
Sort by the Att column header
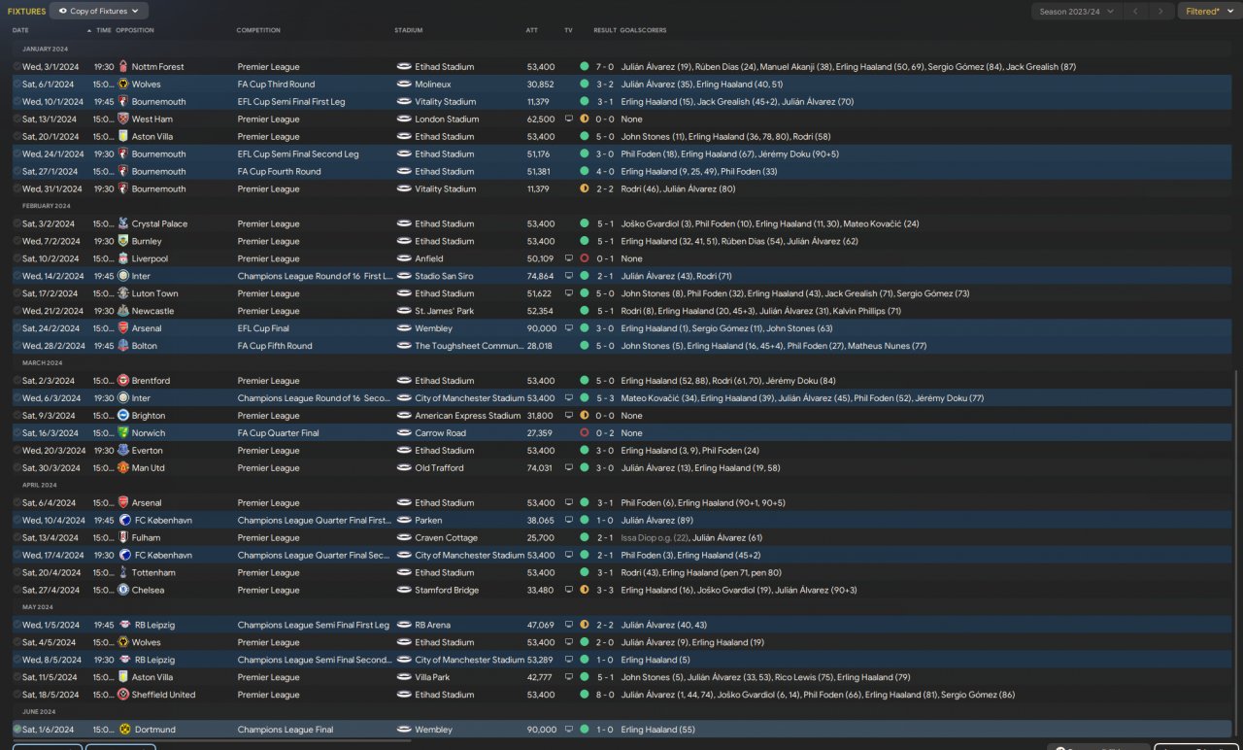(532, 30)
